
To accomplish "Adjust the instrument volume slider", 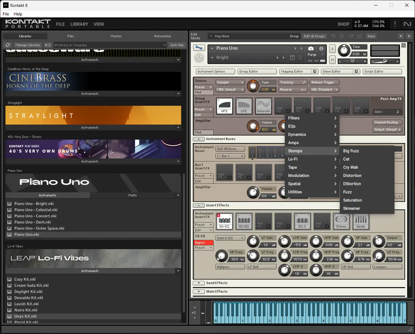I will (385, 61).
